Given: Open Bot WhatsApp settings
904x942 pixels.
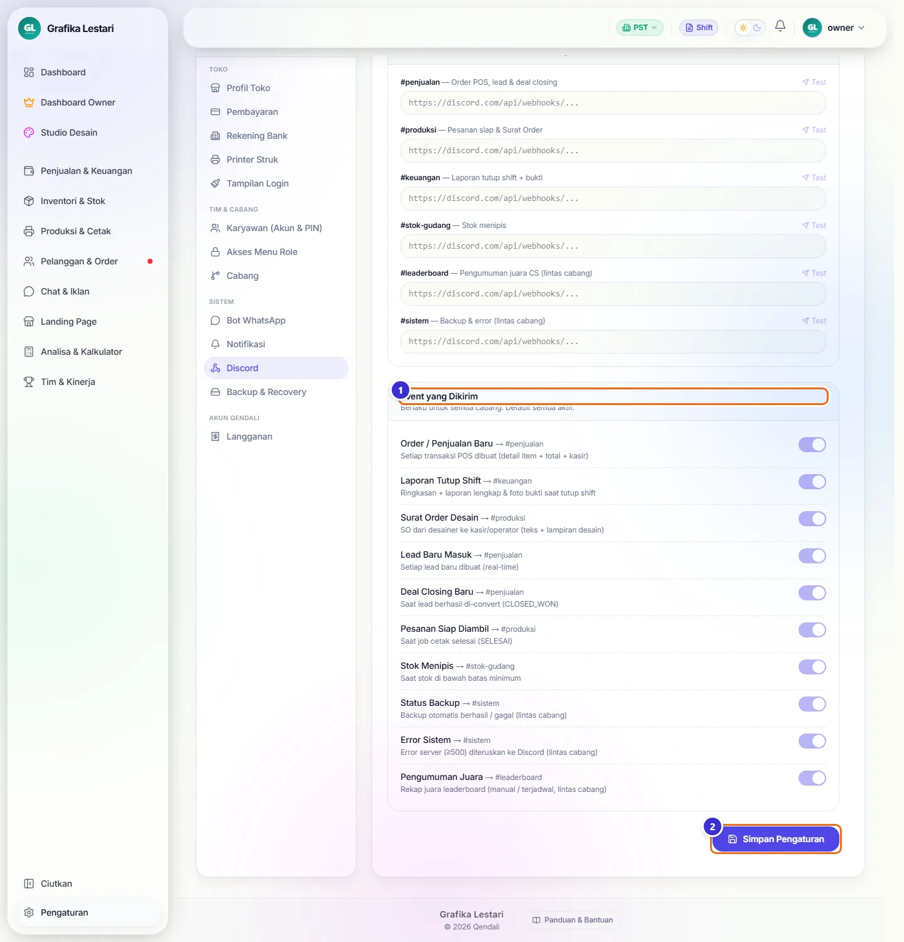Looking at the screenshot, I should coord(276,320).
